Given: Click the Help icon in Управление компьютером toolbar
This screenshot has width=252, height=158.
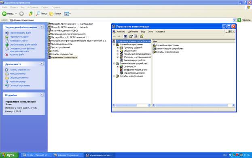Looking at the screenshot, I should click(142, 36).
